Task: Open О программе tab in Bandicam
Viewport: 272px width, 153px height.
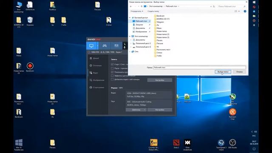Action: [x=97, y=88]
